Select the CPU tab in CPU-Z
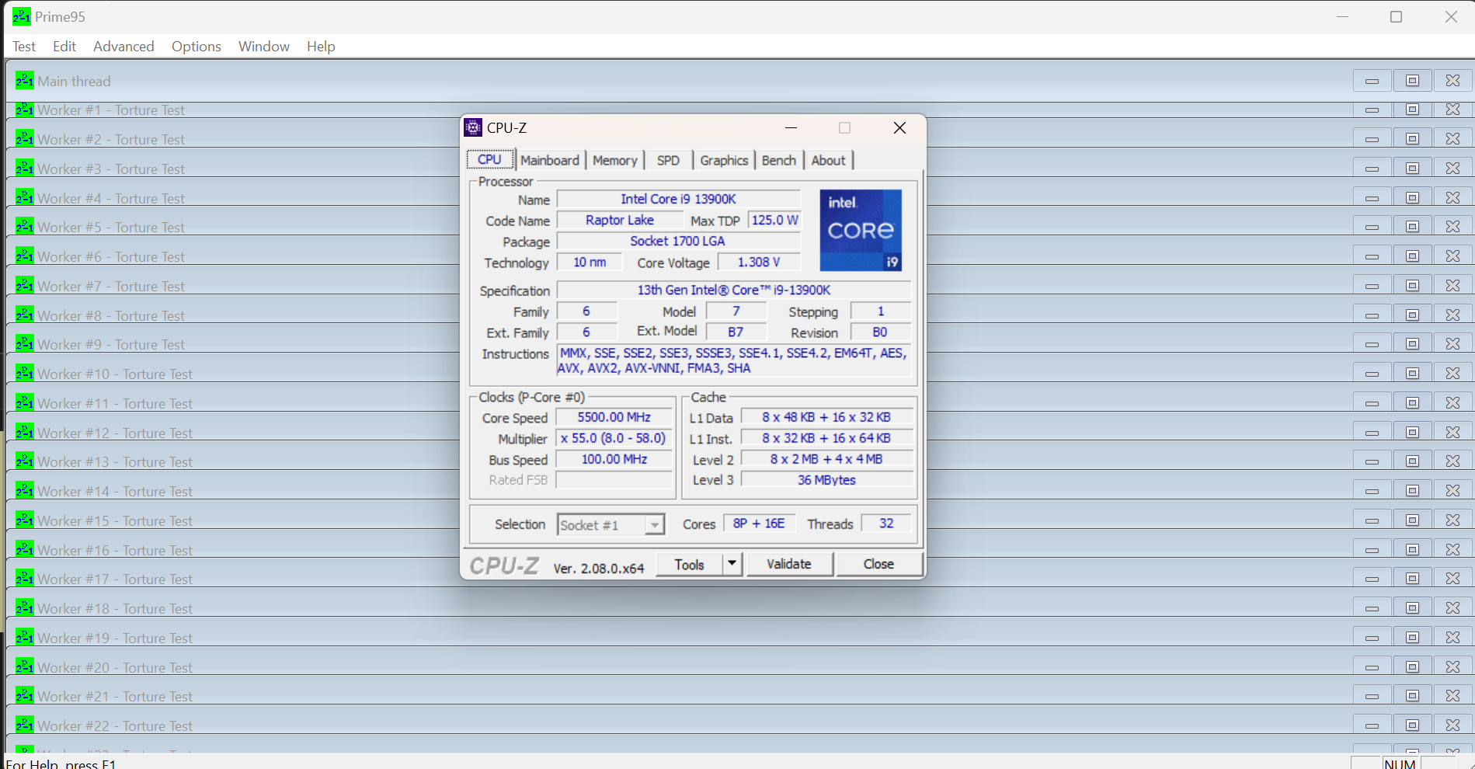 (x=489, y=159)
